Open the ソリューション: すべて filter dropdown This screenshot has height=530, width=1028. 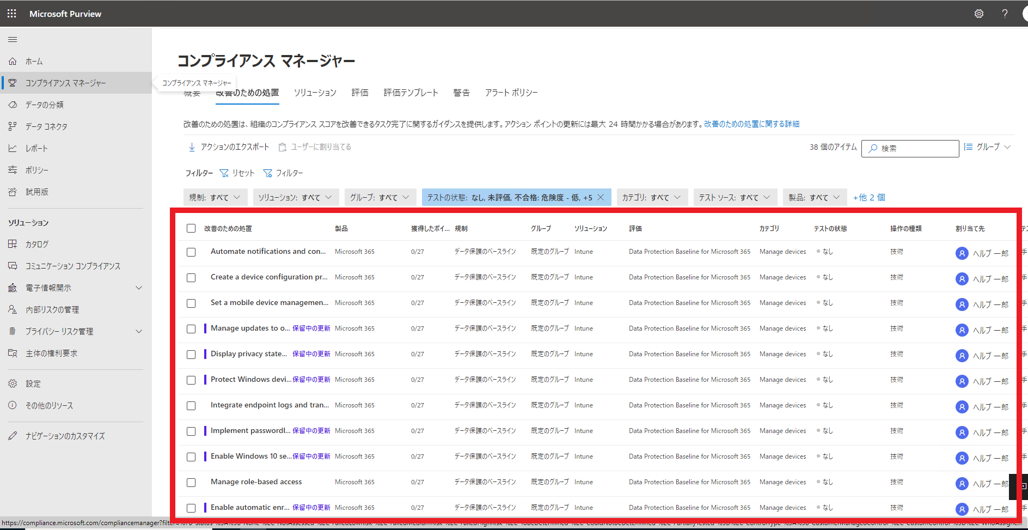click(x=296, y=197)
